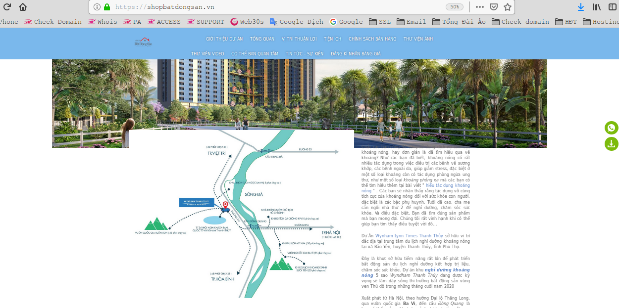Open the page actions three-dot menu
This screenshot has height=308, width=619.
(x=479, y=7)
